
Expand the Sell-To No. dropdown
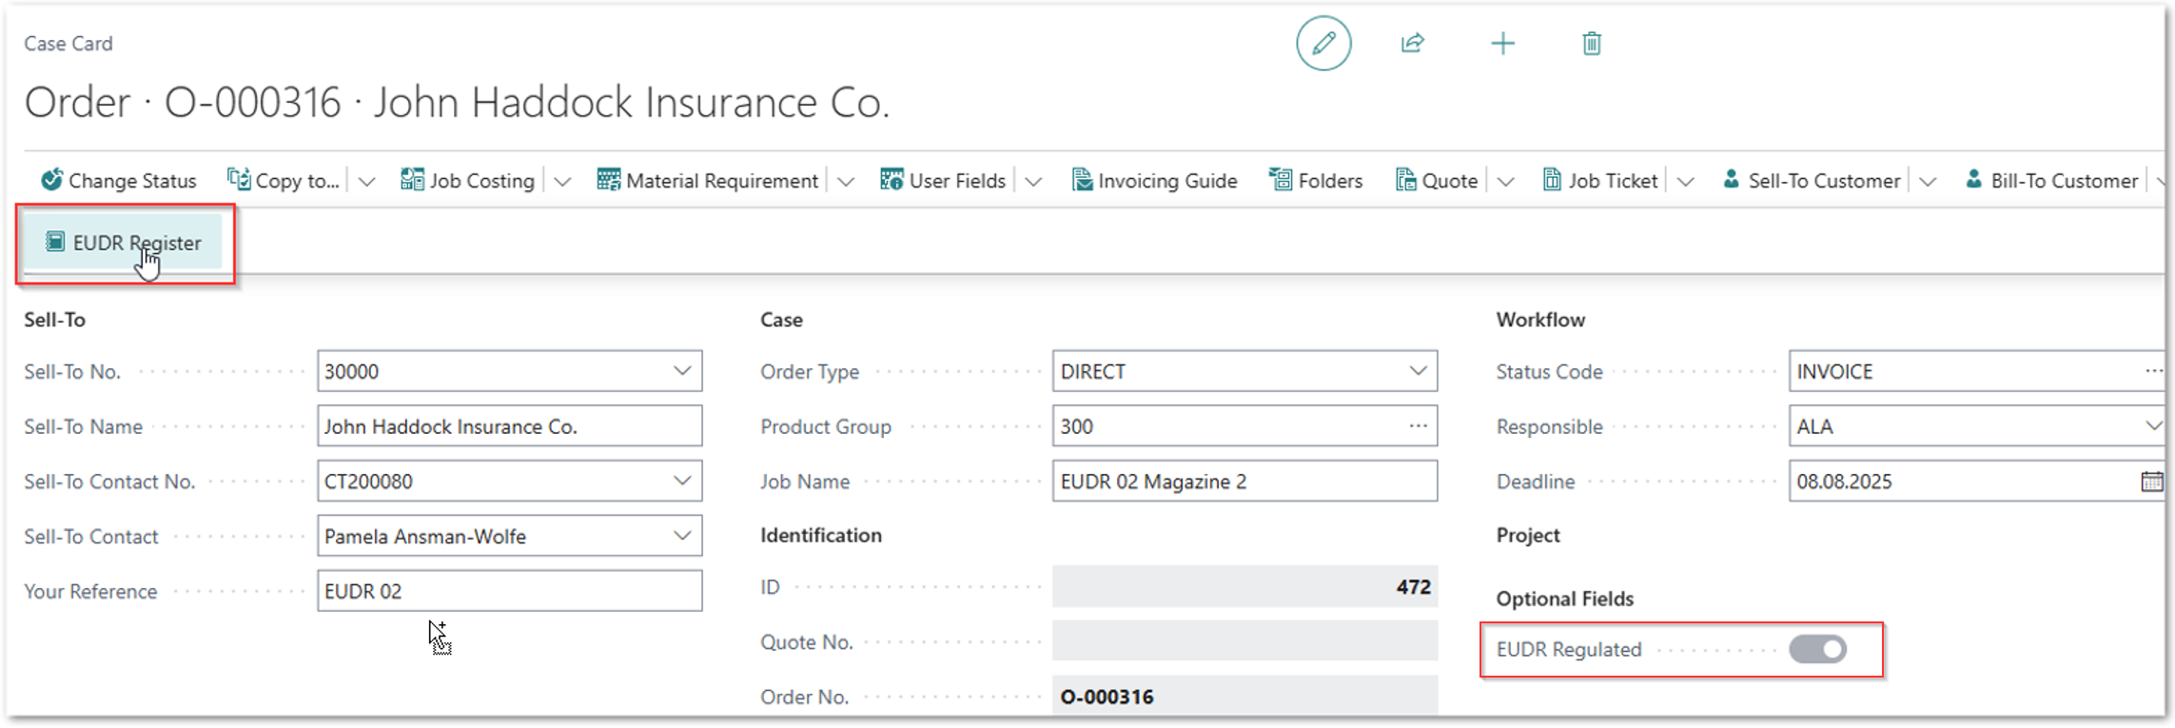(x=681, y=371)
